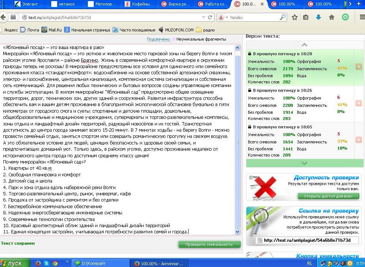
Task: Click the check link URL field
Action: point(307,240)
